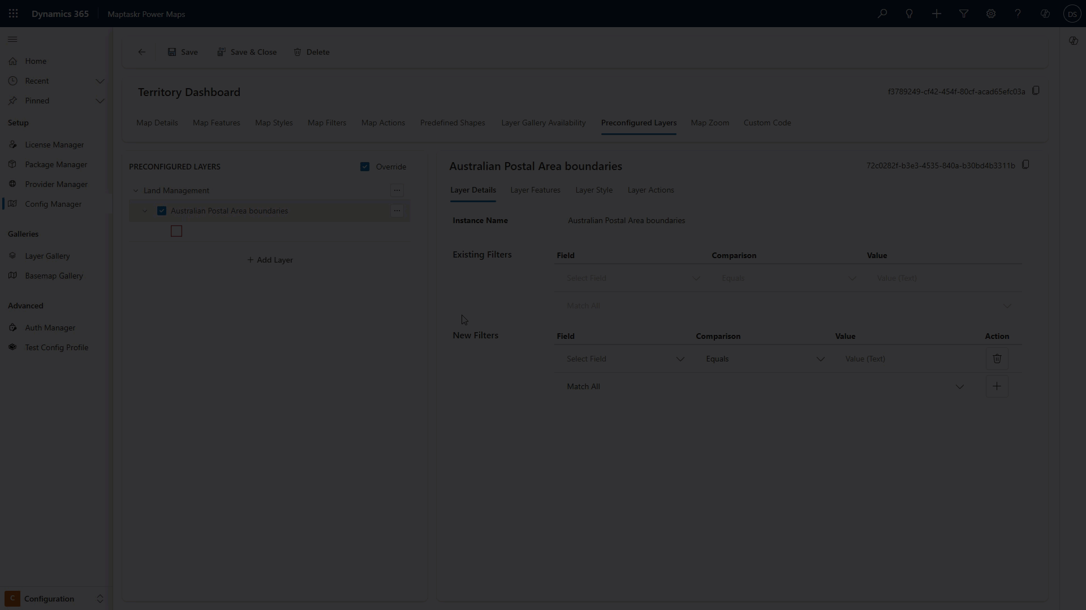Click the New Filters Value text field

[x=908, y=359]
